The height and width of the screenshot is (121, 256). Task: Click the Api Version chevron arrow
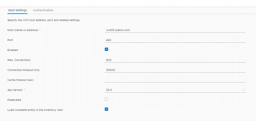pyautogui.click(x=243, y=90)
